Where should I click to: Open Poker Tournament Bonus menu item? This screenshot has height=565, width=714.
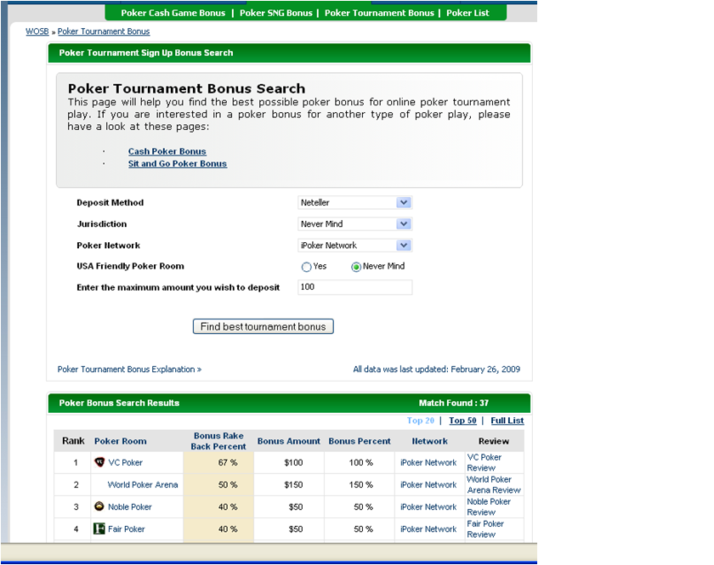[379, 13]
